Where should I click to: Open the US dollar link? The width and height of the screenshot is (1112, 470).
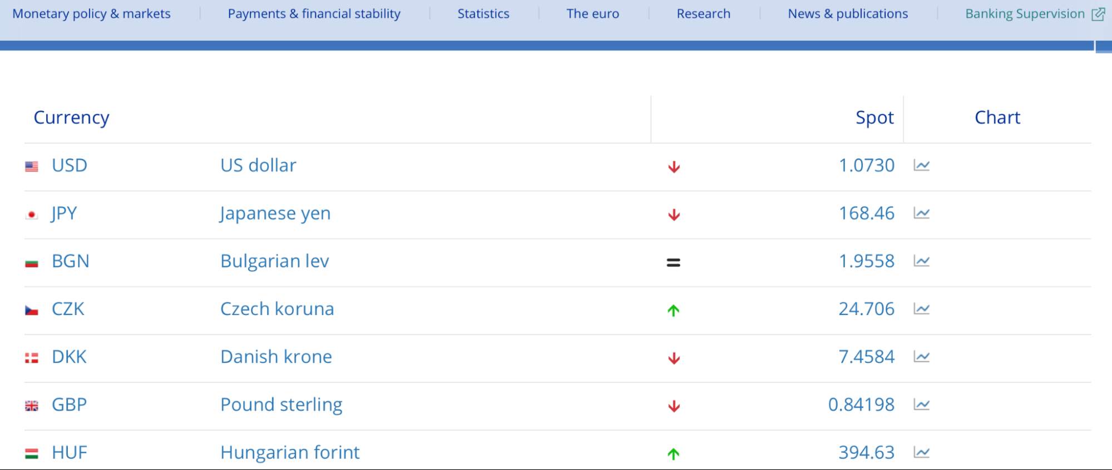pyautogui.click(x=258, y=166)
